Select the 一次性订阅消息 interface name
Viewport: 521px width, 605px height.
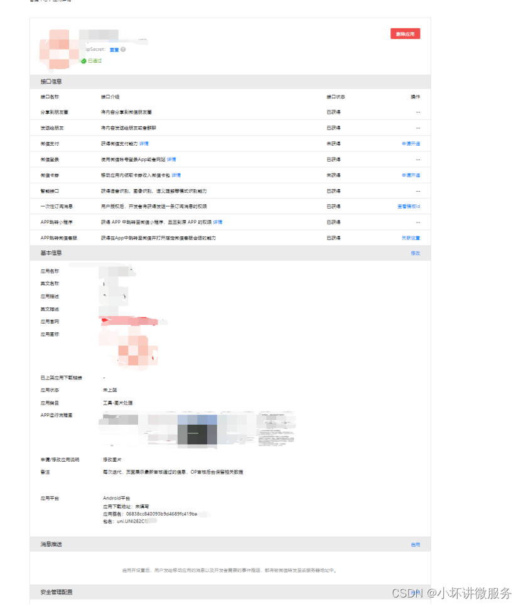point(56,207)
